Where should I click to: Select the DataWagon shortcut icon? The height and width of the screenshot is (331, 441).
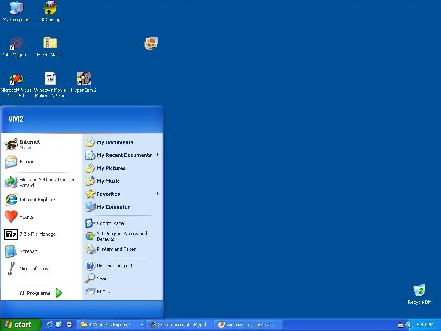(16, 47)
